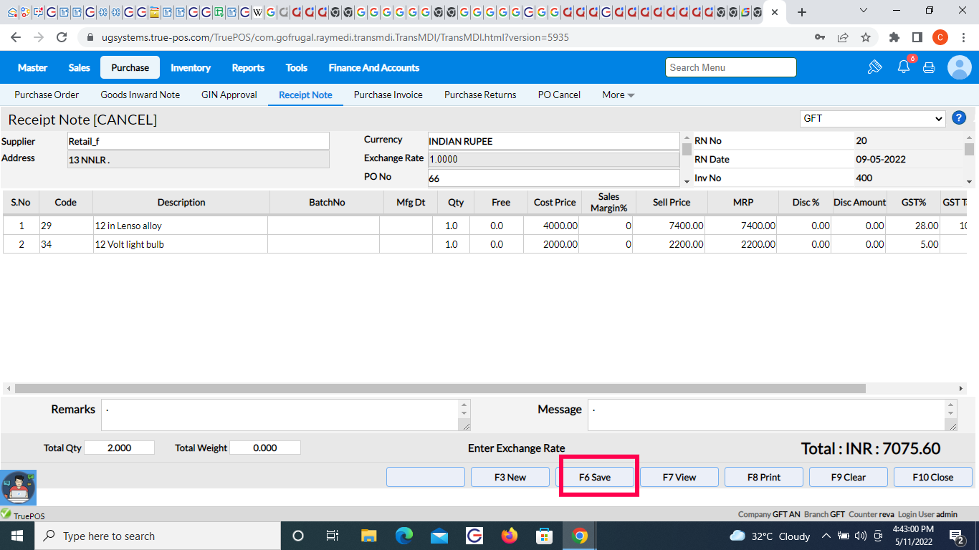Open the Inventory menu
The width and height of the screenshot is (979, 550).
(191, 68)
